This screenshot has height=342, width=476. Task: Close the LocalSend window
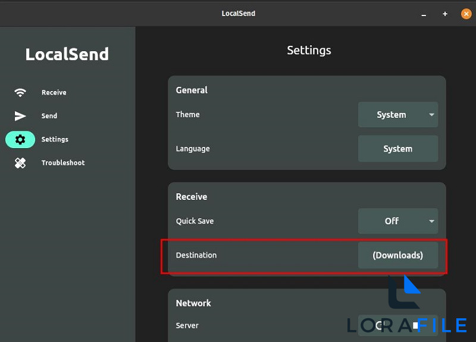(x=466, y=14)
